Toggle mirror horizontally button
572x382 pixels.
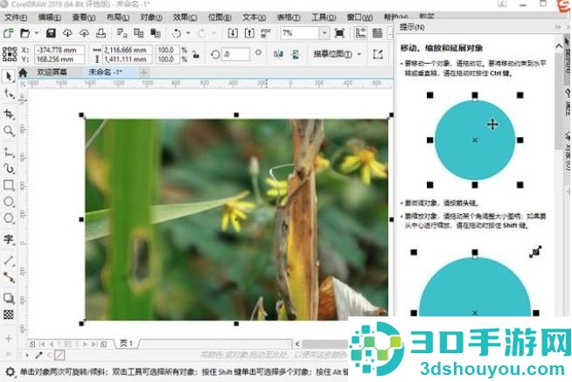coord(278,54)
